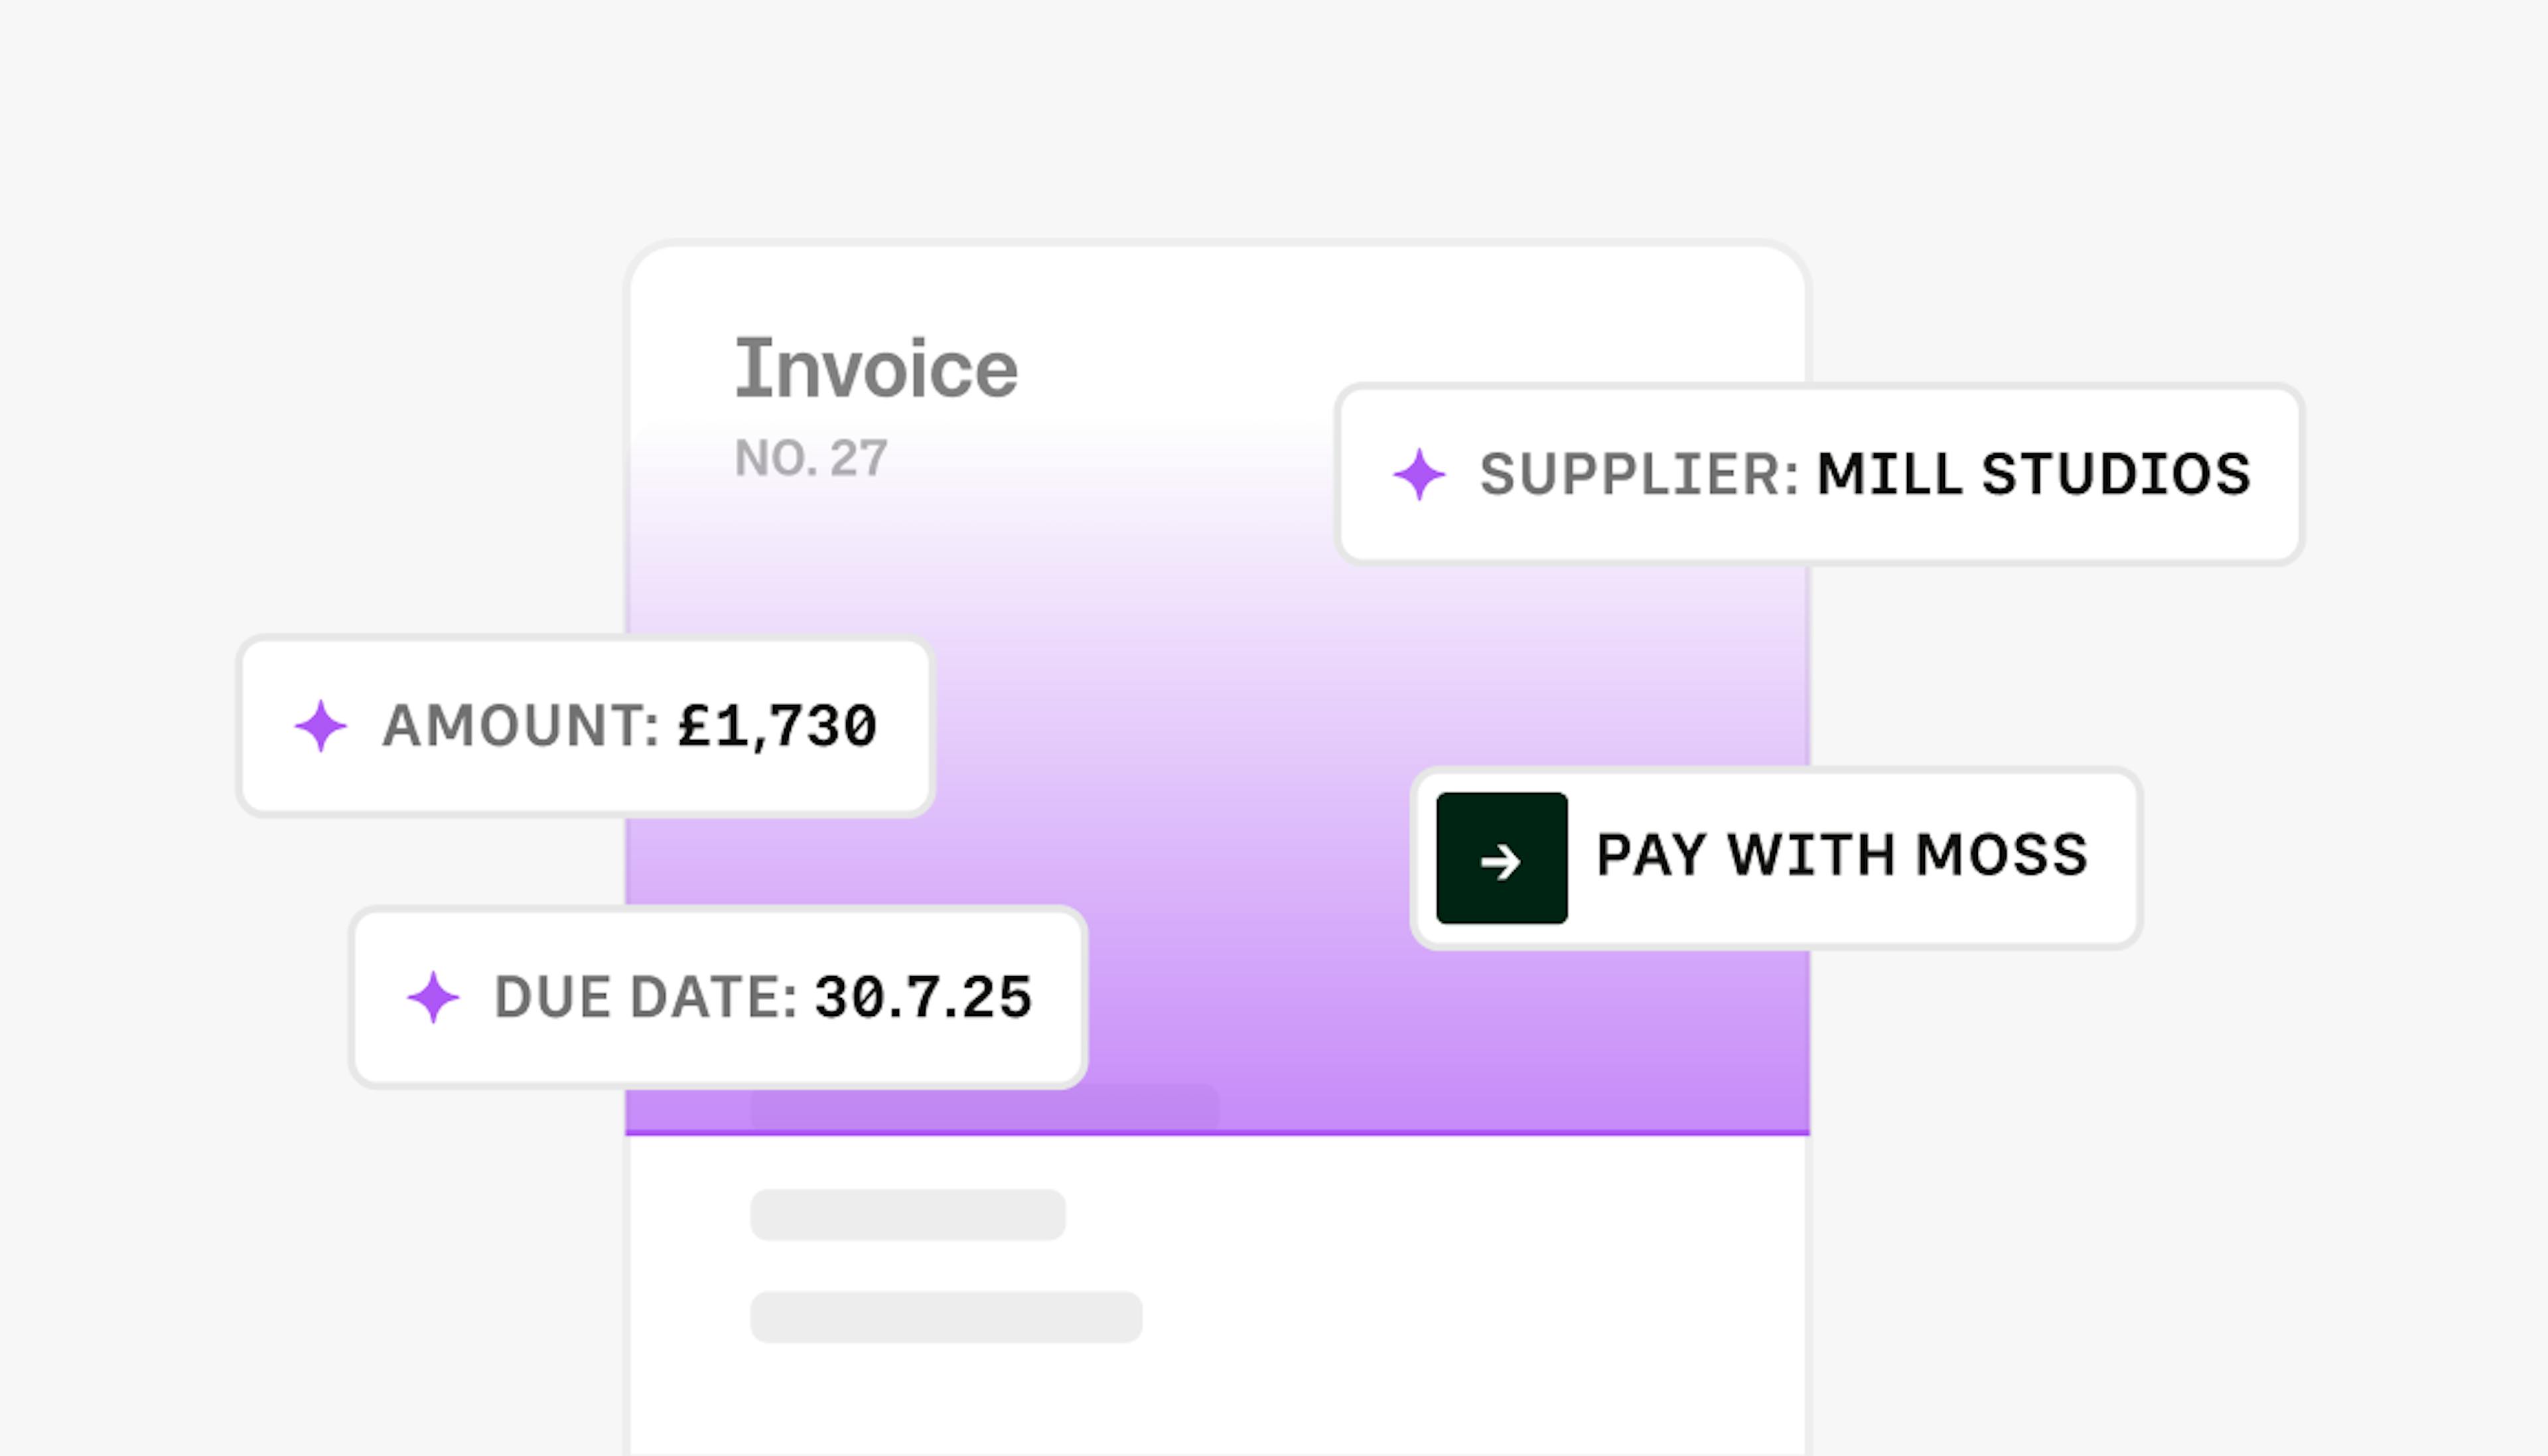Click the Pay with Moss label
The image size is (2548, 1456).
click(1841, 856)
